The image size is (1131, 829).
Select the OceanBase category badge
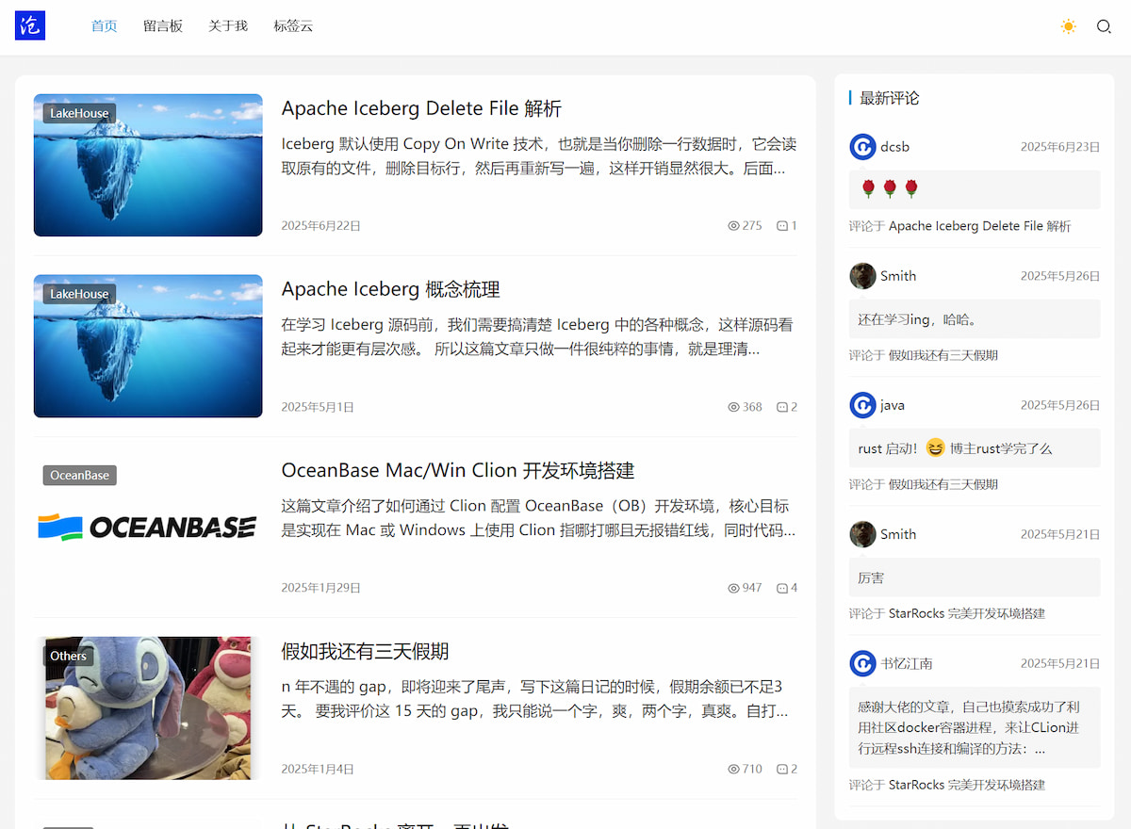pyautogui.click(x=79, y=475)
